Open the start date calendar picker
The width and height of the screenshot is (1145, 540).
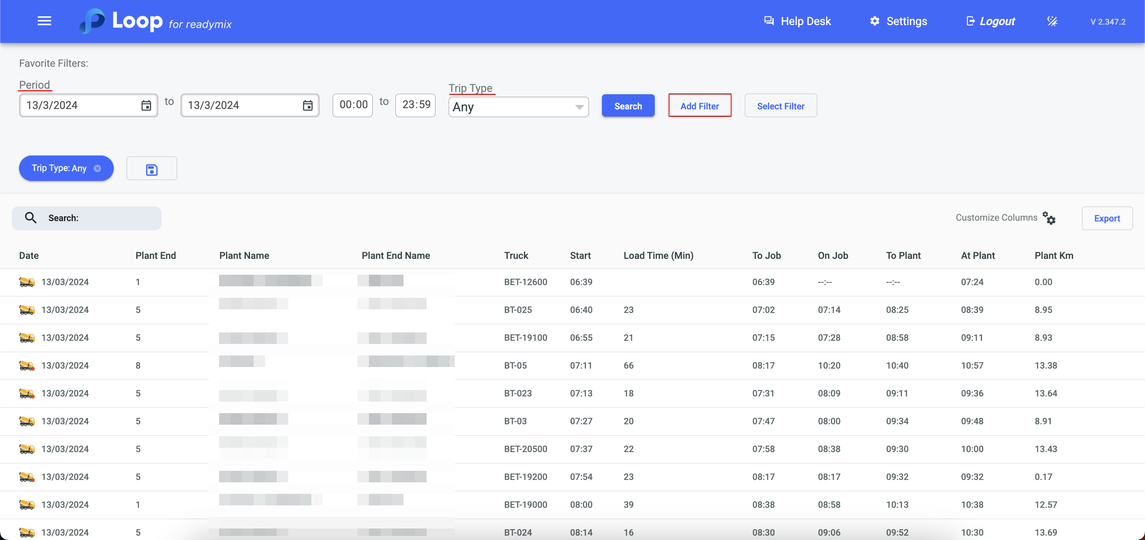tap(146, 105)
